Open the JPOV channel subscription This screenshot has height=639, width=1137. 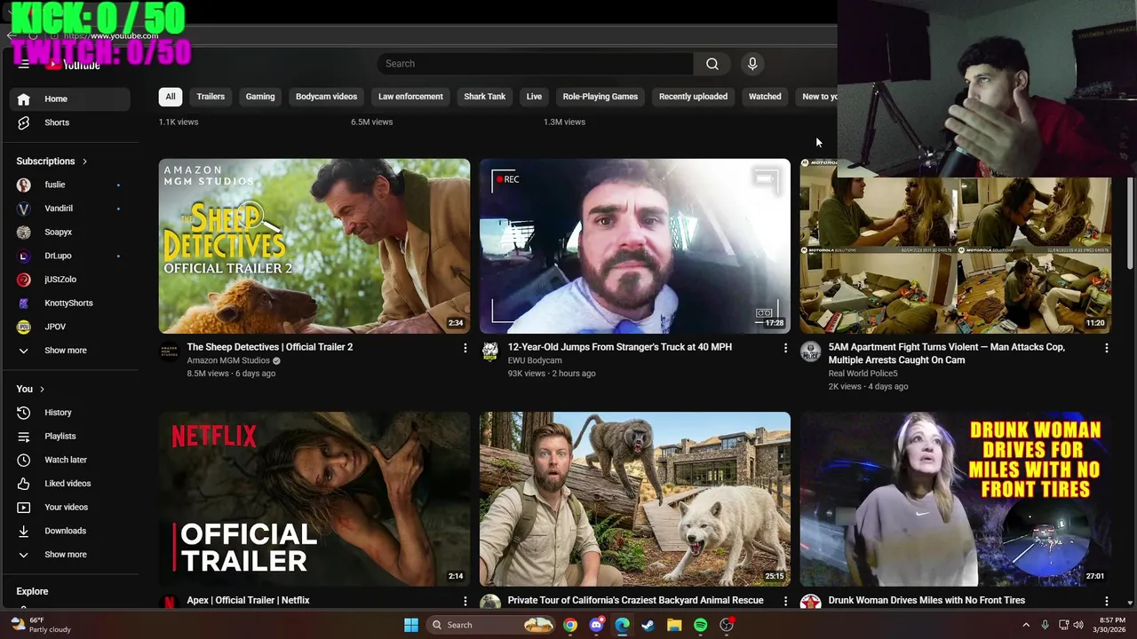(71, 327)
